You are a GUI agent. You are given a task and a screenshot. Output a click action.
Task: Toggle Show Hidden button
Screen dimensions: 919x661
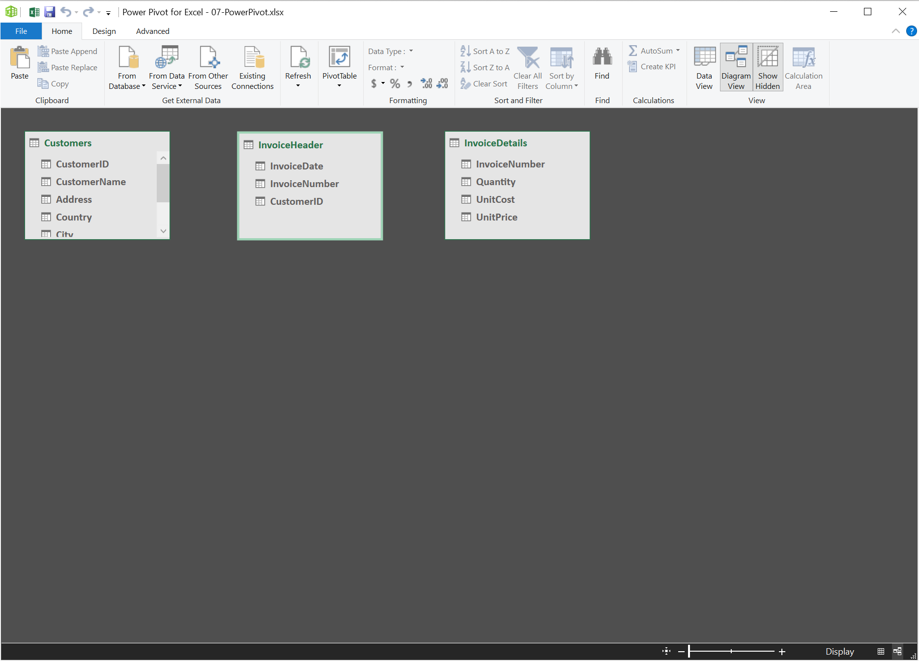click(768, 68)
